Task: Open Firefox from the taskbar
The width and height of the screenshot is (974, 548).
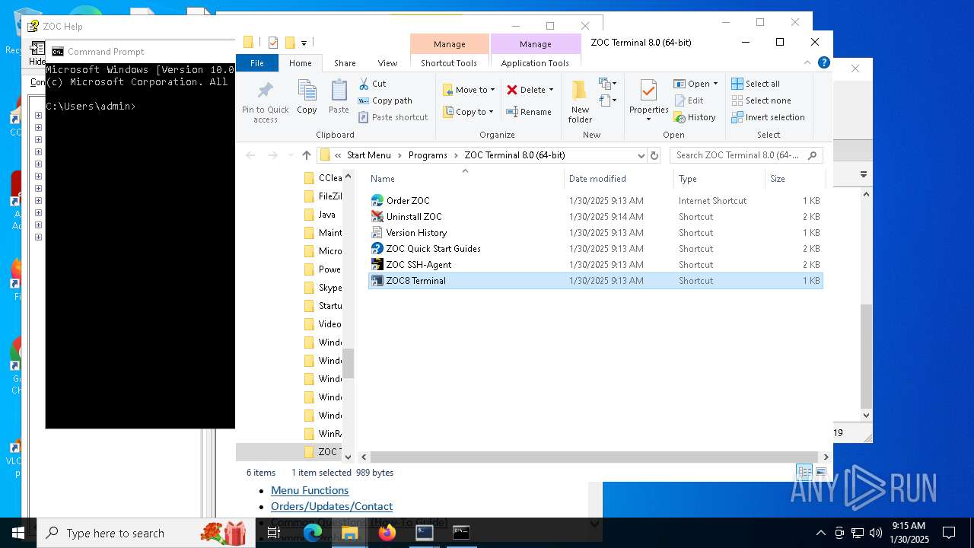Action: 387,533
